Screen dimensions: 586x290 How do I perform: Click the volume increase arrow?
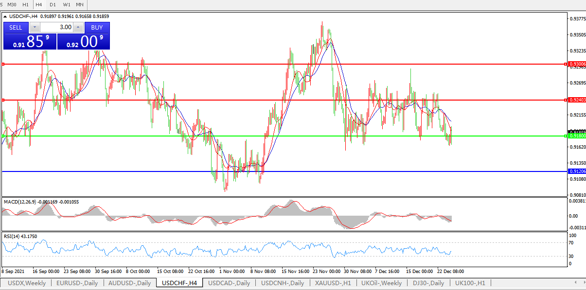point(78,27)
